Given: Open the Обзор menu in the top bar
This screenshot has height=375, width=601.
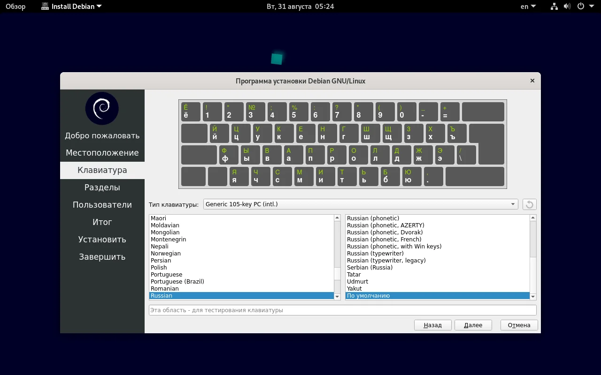Looking at the screenshot, I should click(15, 6).
